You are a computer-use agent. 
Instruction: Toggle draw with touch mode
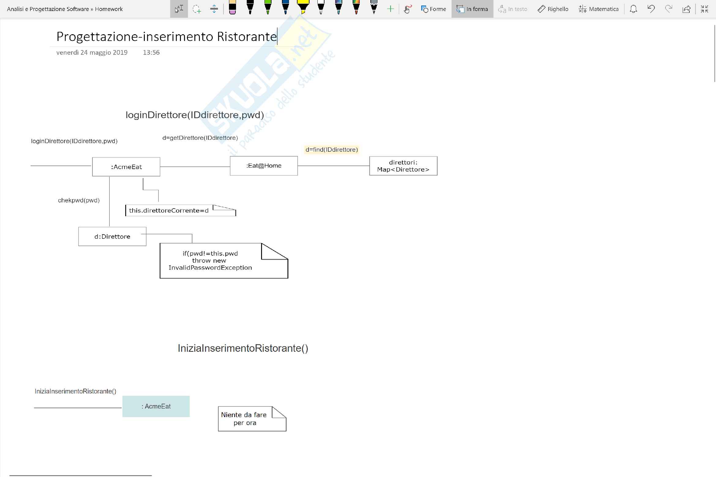click(x=407, y=9)
